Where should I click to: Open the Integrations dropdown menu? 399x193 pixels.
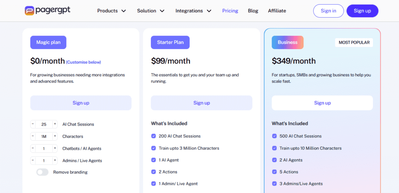[x=193, y=11]
